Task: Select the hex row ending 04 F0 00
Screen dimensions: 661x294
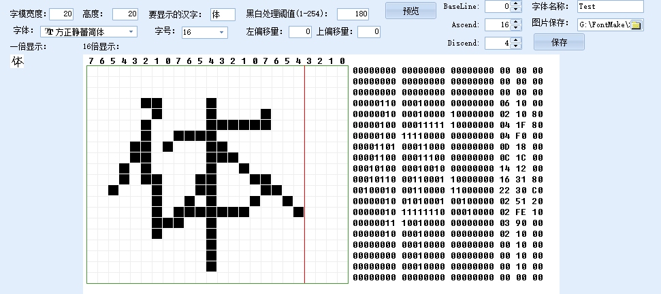Action: (x=448, y=136)
